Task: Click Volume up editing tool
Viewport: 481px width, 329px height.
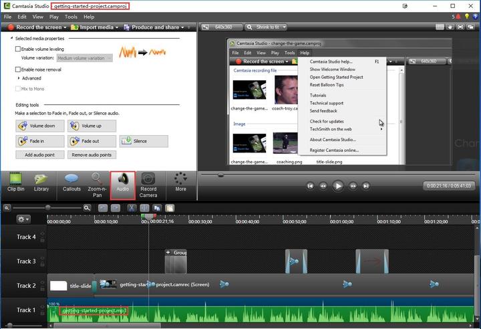Action: [92, 126]
